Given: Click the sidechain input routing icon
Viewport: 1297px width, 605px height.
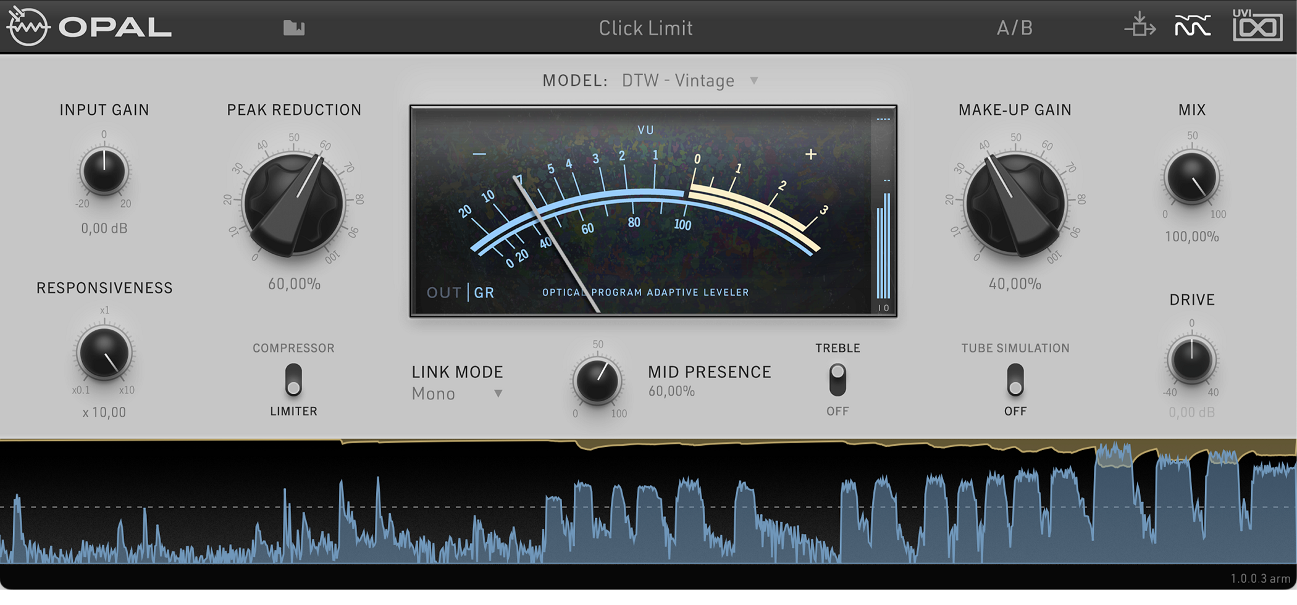Looking at the screenshot, I should (x=1140, y=25).
